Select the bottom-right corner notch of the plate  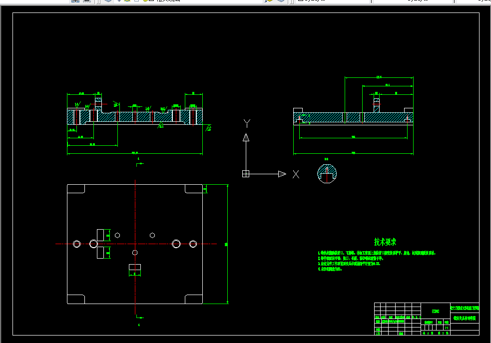[194, 299]
